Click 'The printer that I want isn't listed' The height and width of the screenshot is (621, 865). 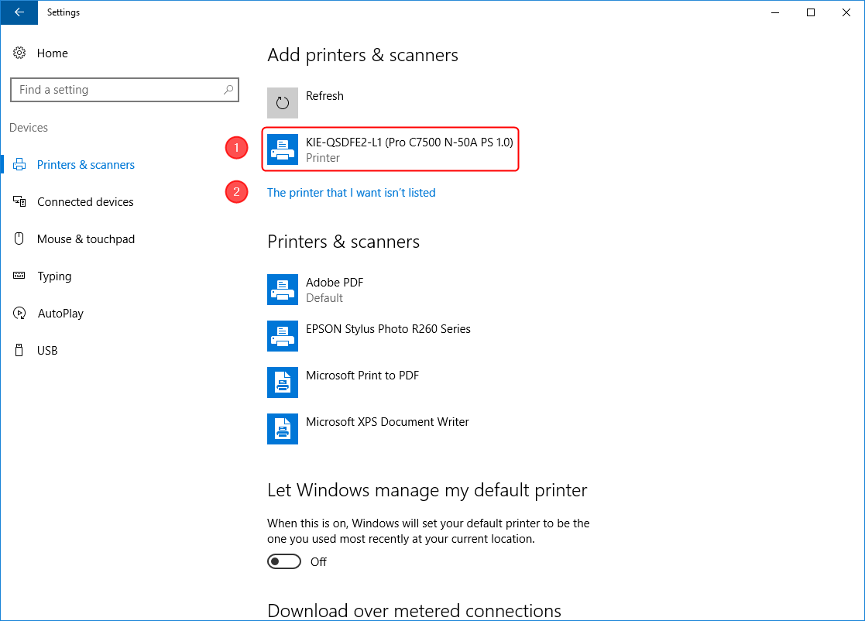pos(351,193)
